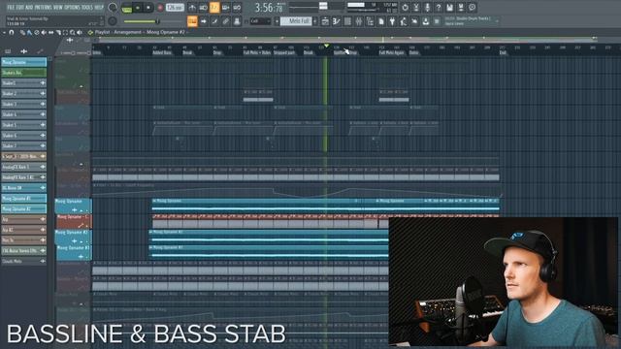
Task: Select the Moog Opname #1 pattern
Action: coord(23,198)
